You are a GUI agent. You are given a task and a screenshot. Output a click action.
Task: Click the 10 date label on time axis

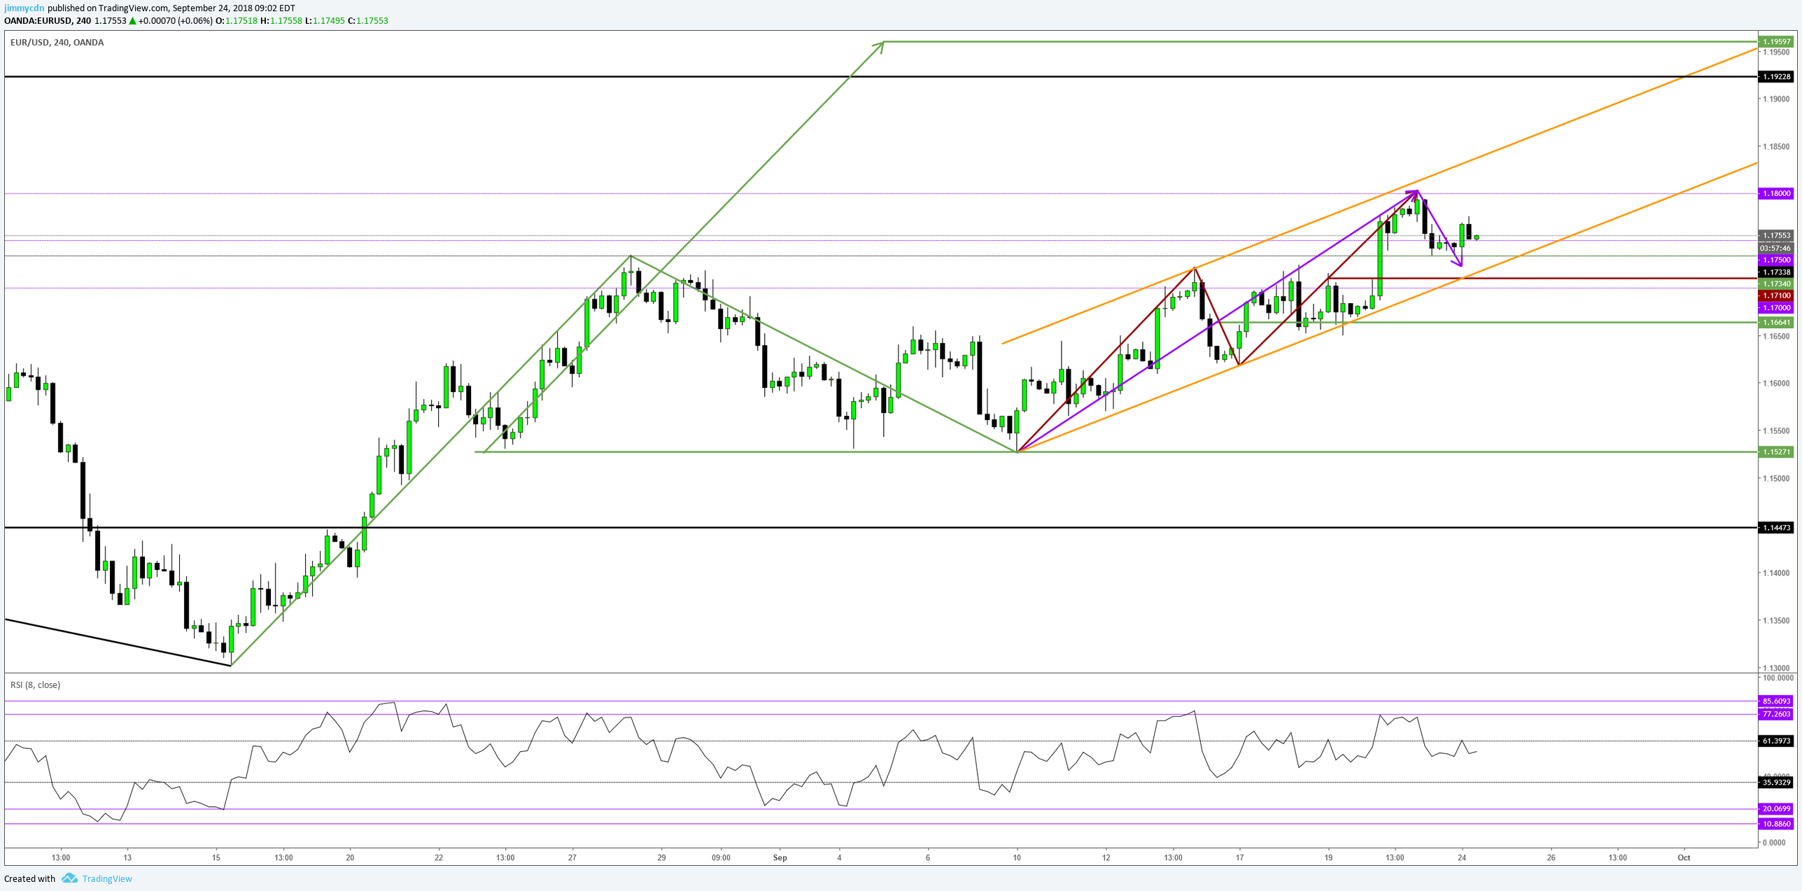click(1017, 857)
